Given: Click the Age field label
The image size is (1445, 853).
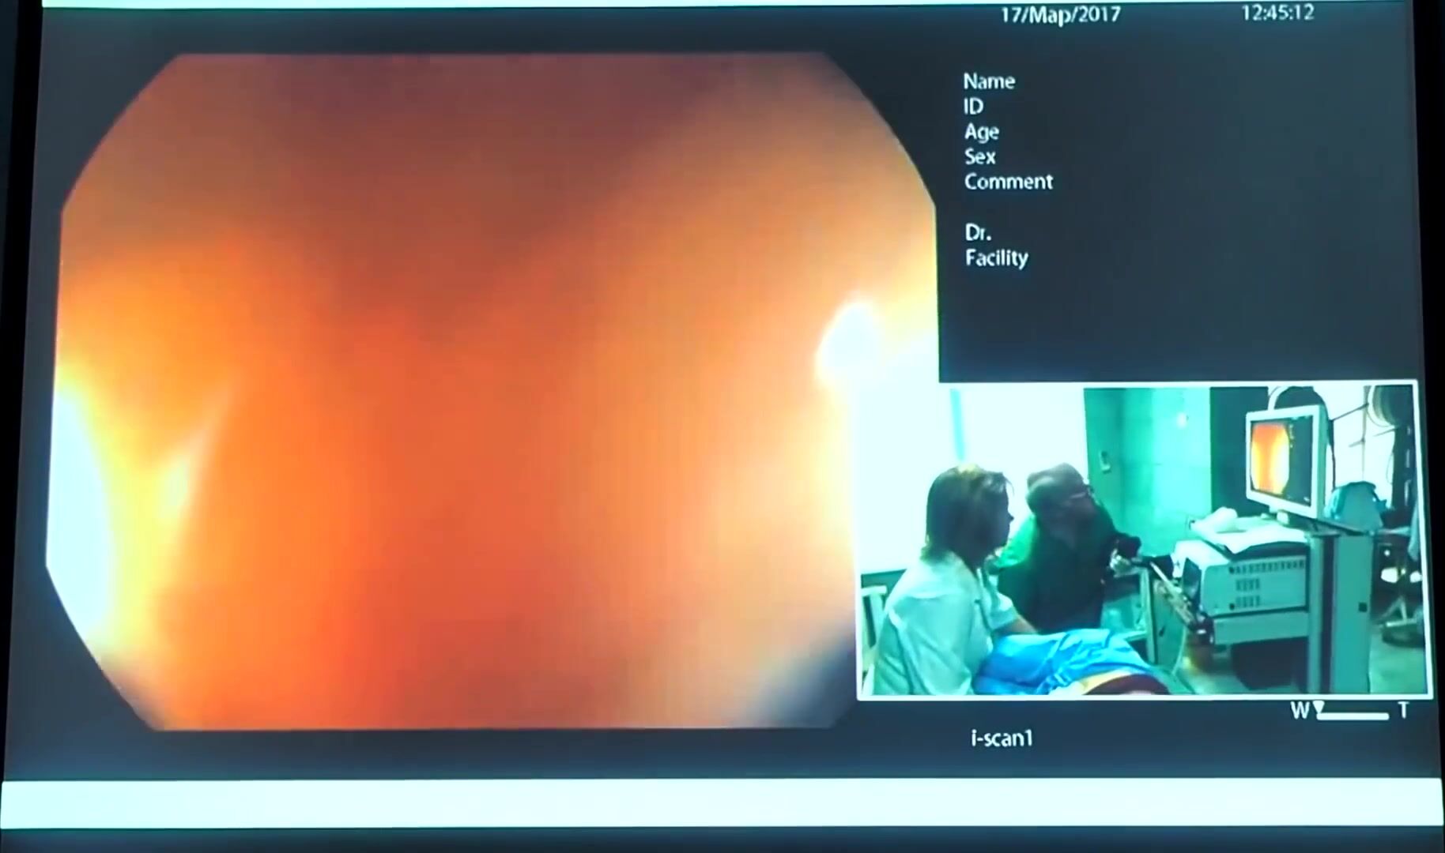Looking at the screenshot, I should (981, 132).
